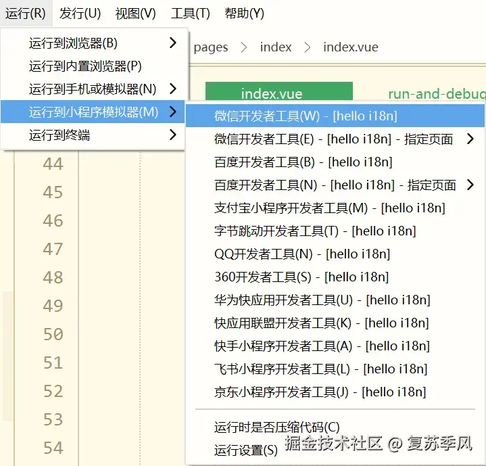Expand arrow next to 运行到小程序模拟器(M)
This screenshot has height=466, width=486.
click(x=173, y=112)
